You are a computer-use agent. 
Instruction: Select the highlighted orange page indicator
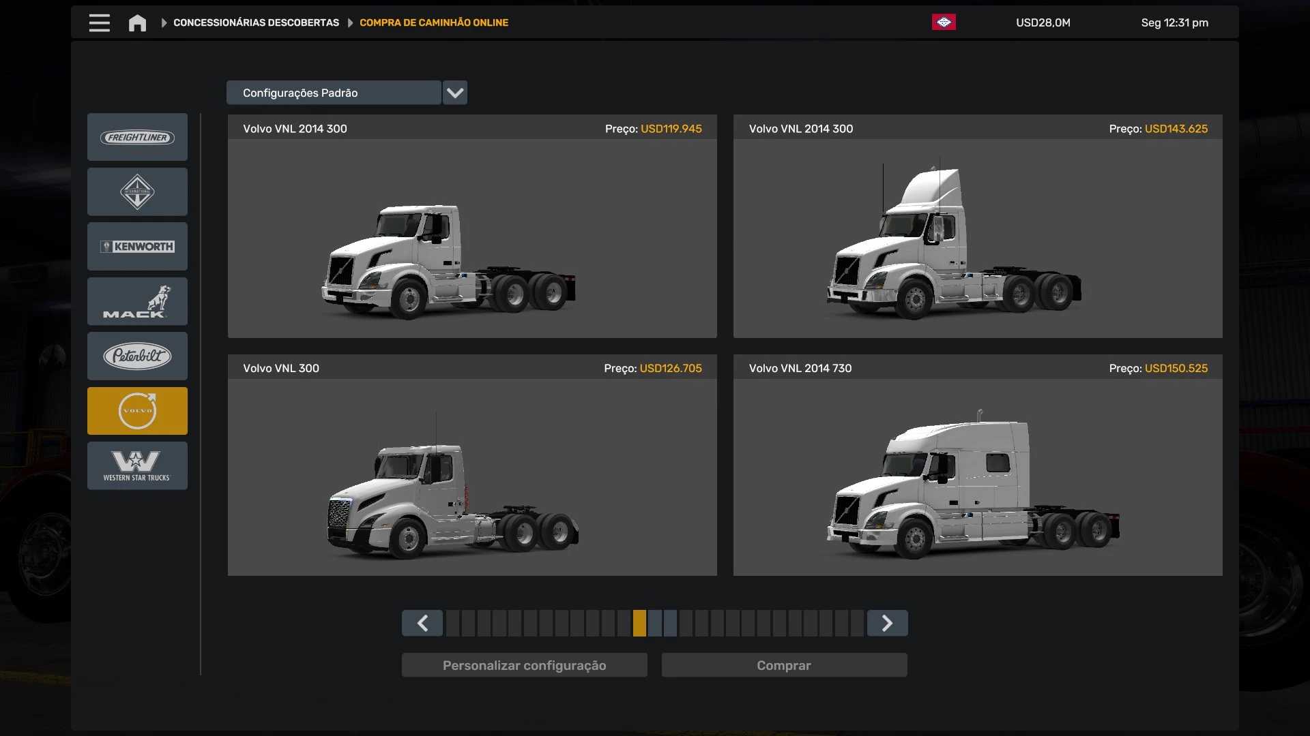pos(639,623)
